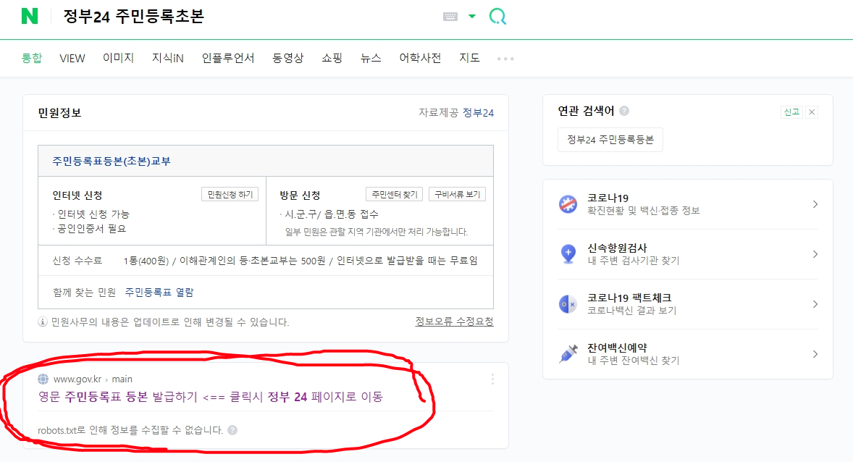Open the 주민등록표 열람 link

(x=159, y=293)
